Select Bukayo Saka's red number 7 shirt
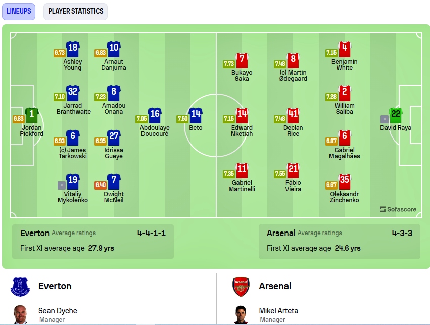This screenshot has height=325, width=430. (x=242, y=60)
